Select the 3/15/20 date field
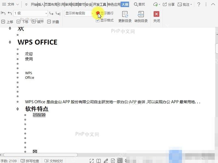 pos(39,115)
